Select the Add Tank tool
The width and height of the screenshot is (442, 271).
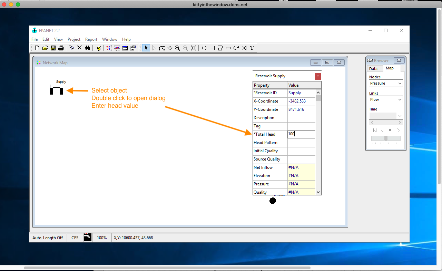coord(220,48)
